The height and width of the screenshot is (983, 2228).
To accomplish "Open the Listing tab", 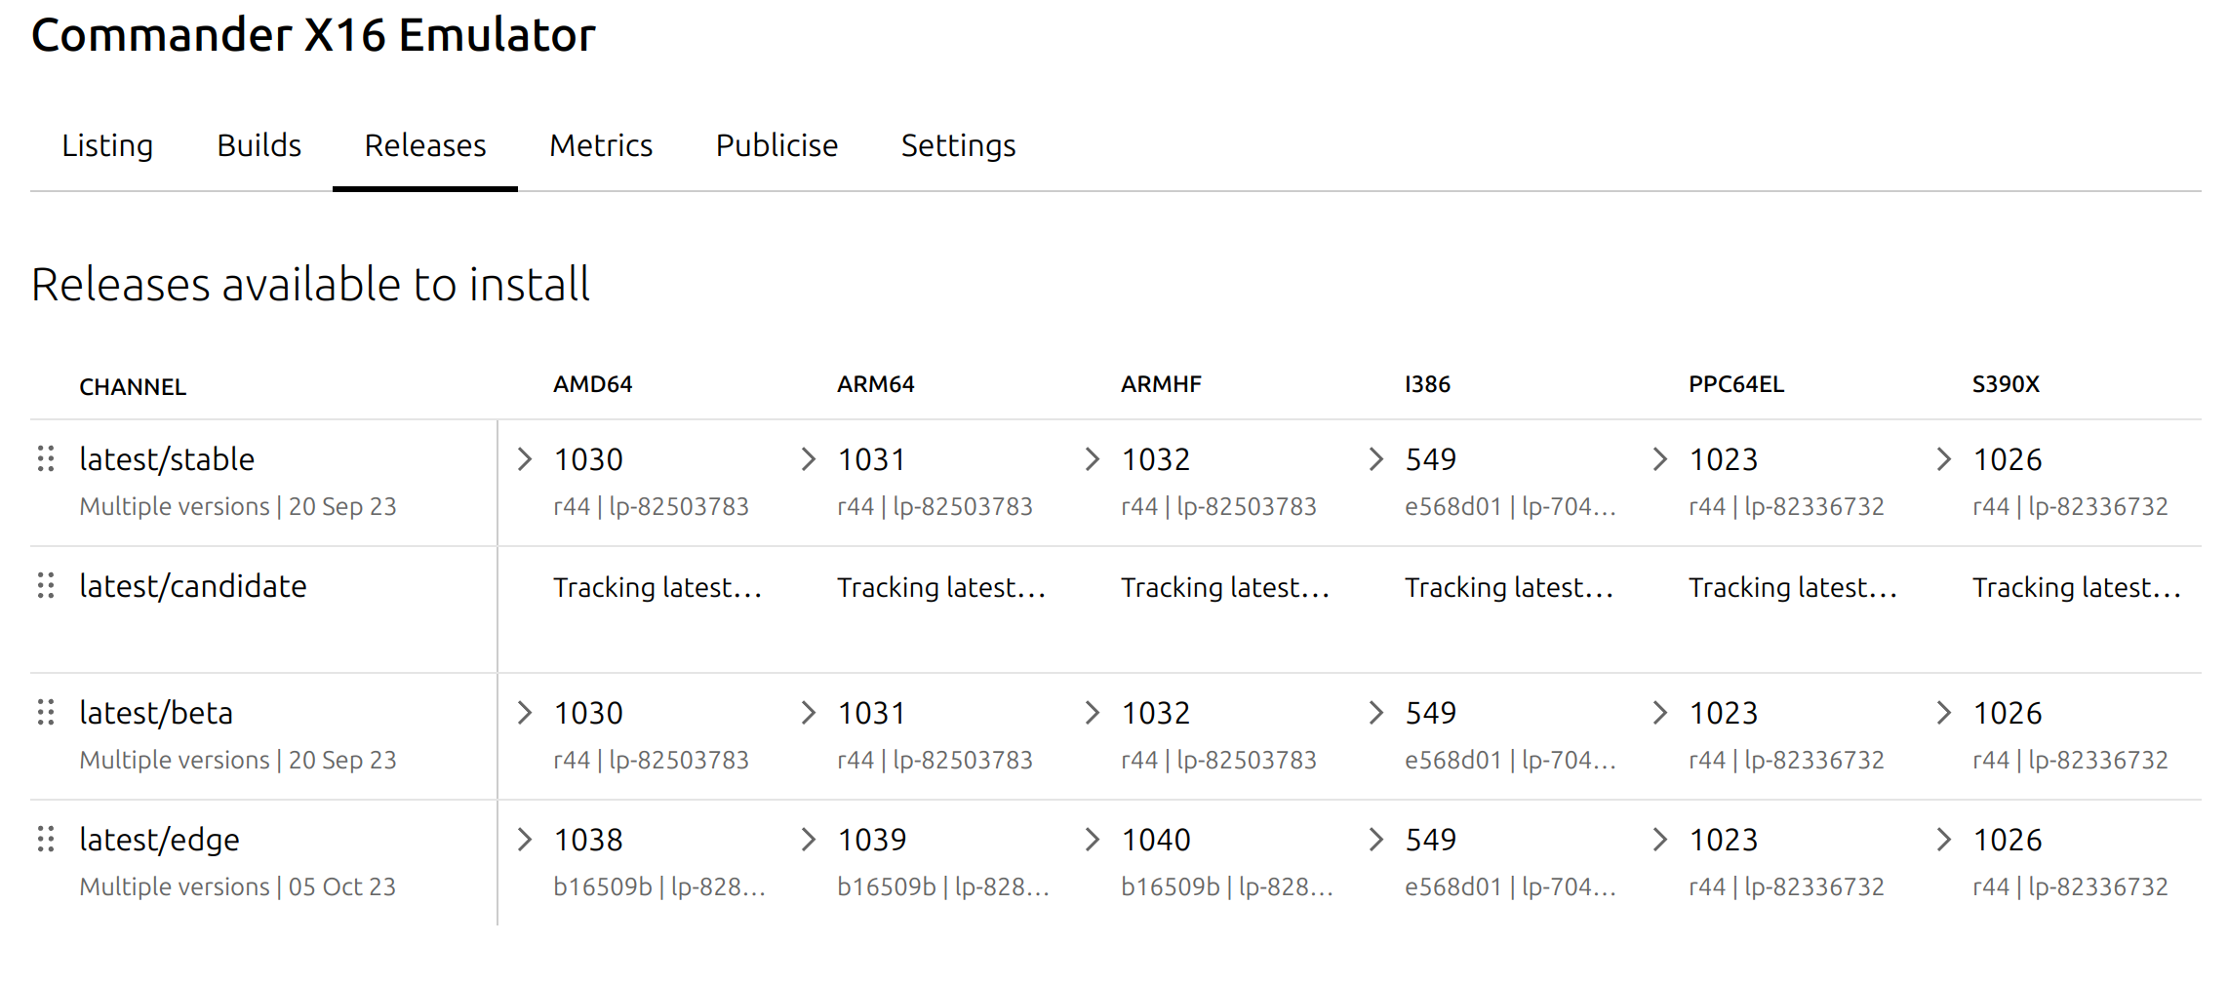I will pos(107,145).
